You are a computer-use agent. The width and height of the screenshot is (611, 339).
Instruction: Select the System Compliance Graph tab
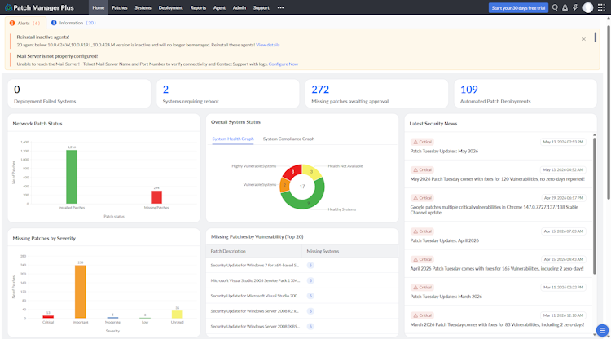pos(288,139)
